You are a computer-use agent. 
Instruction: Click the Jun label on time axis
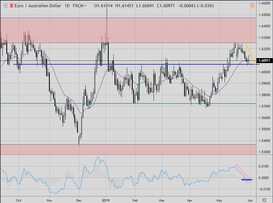click(250, 200)
